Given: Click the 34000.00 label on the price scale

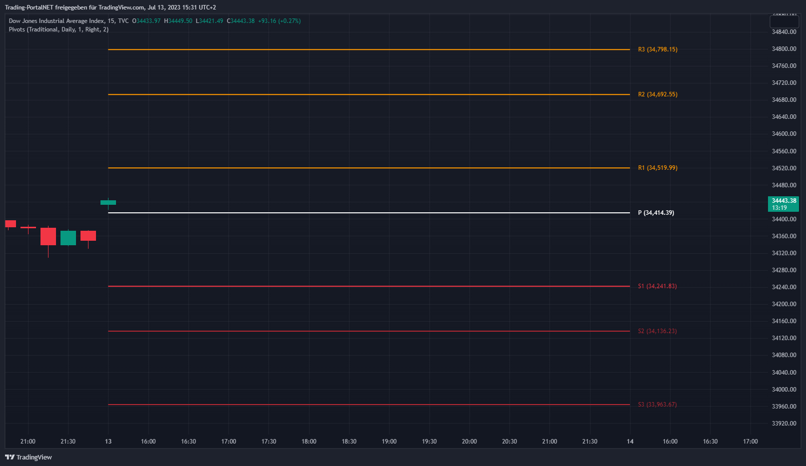Looking at the screenshot, I should [783, 390].
